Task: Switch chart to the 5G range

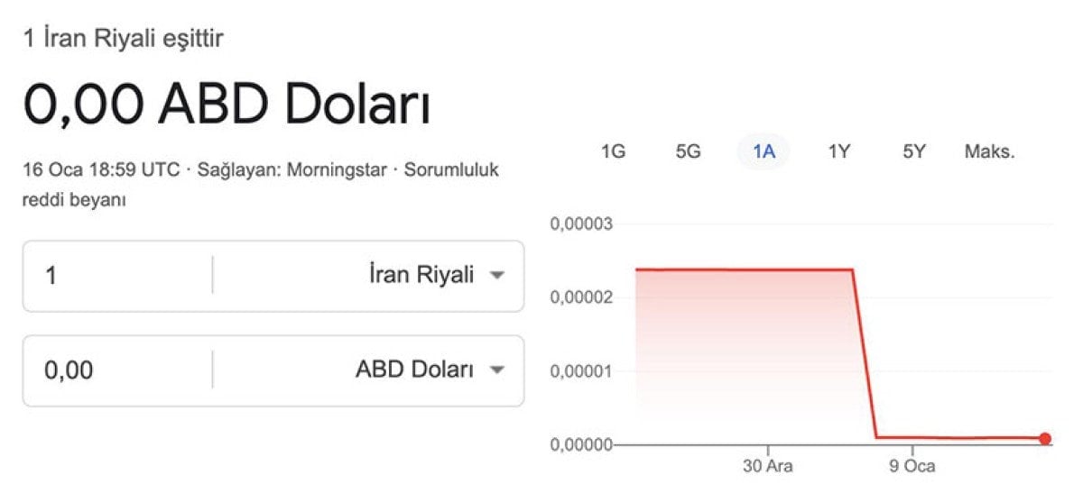Action: (x=688, y=151)
